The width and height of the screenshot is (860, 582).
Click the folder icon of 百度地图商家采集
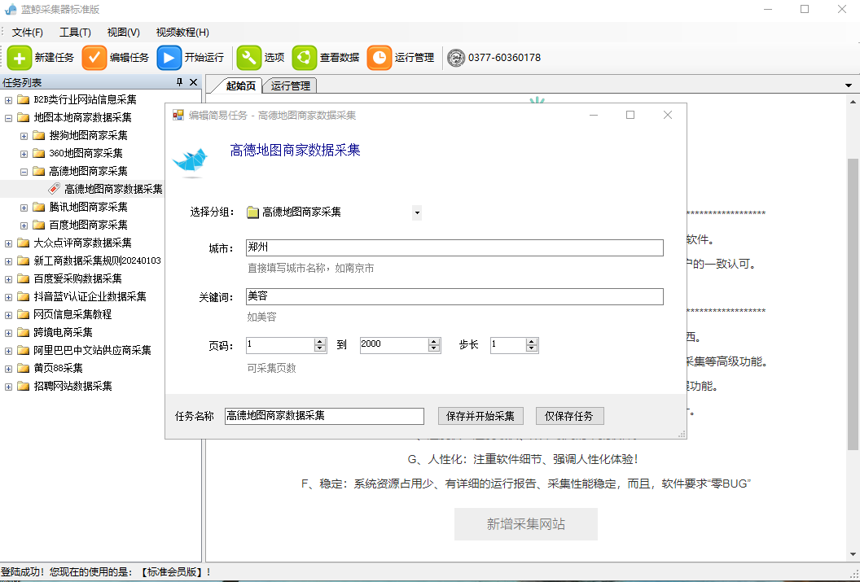click(38, 225)
